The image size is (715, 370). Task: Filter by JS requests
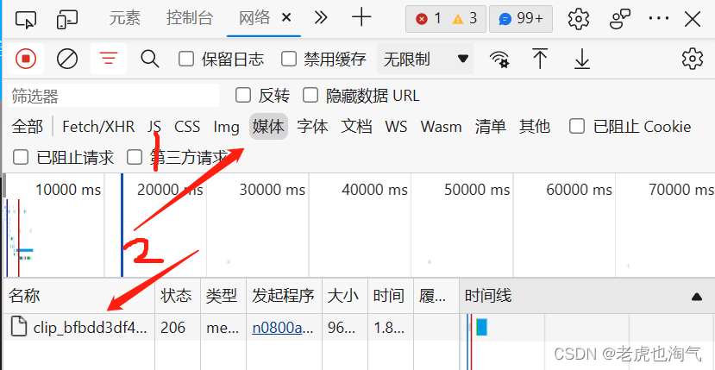coord(154,127)
